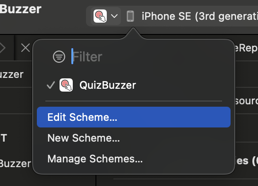Click the QuizBuzzer app icon in scheme list
The width and height of the screenshot is (258, 186).
tap(66, 85)
